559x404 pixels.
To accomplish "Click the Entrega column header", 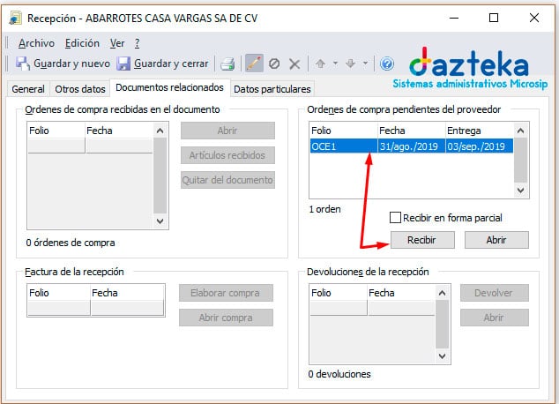I will (x=480, y=131).
